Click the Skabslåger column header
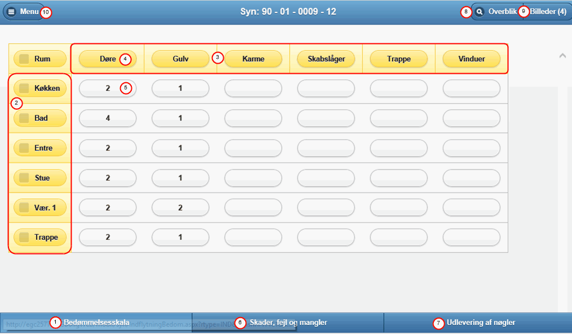572x334 pixels. [x=326, y=59]
